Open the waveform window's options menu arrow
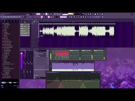The width and height of the screenshot is (135, 101). tap(50, 62)
